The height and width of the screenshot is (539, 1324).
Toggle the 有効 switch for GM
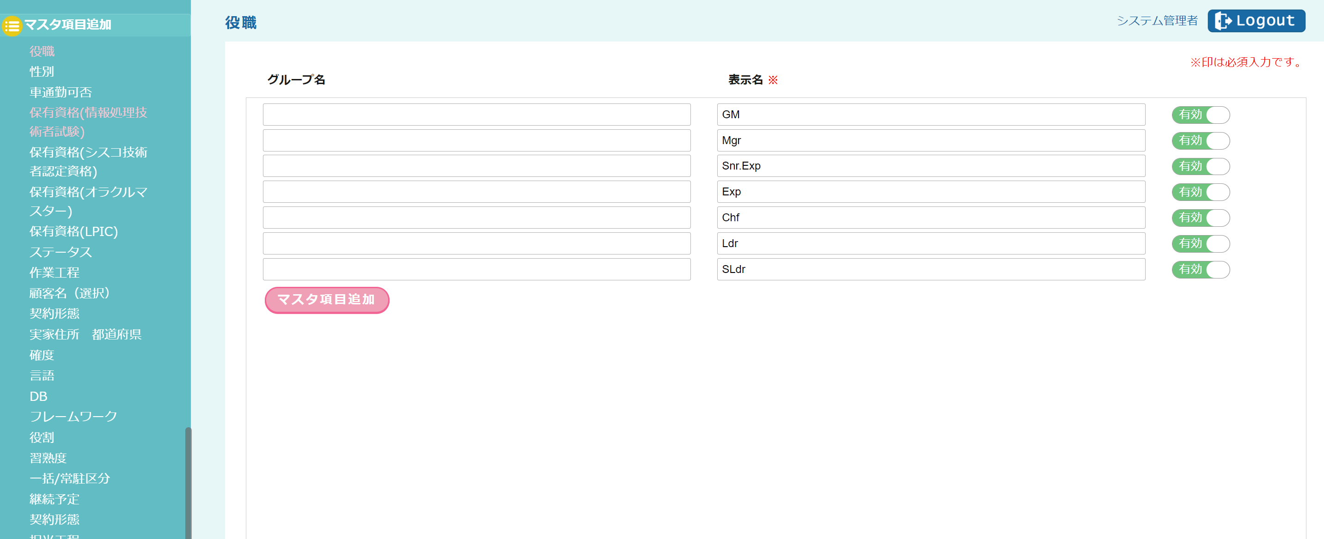click(1200, 115)
